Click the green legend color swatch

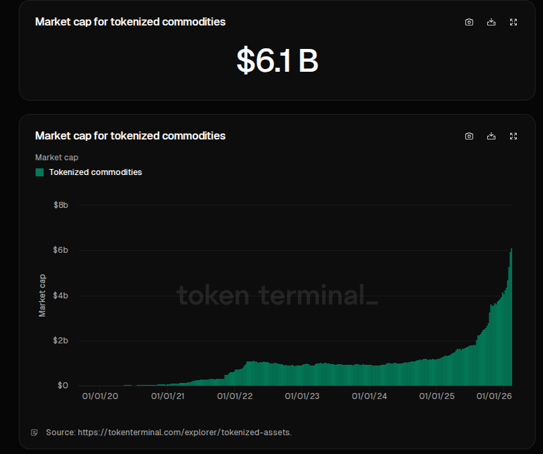pyautogui.click(x=38, y=172)
